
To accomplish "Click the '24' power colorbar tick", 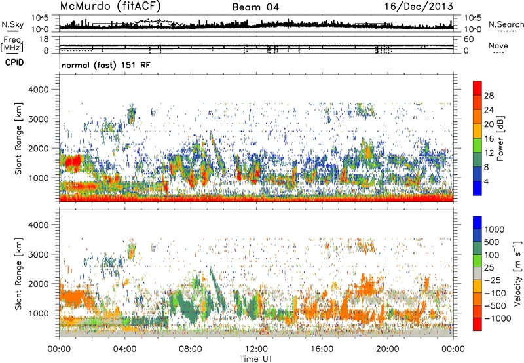I will [489, 110].
